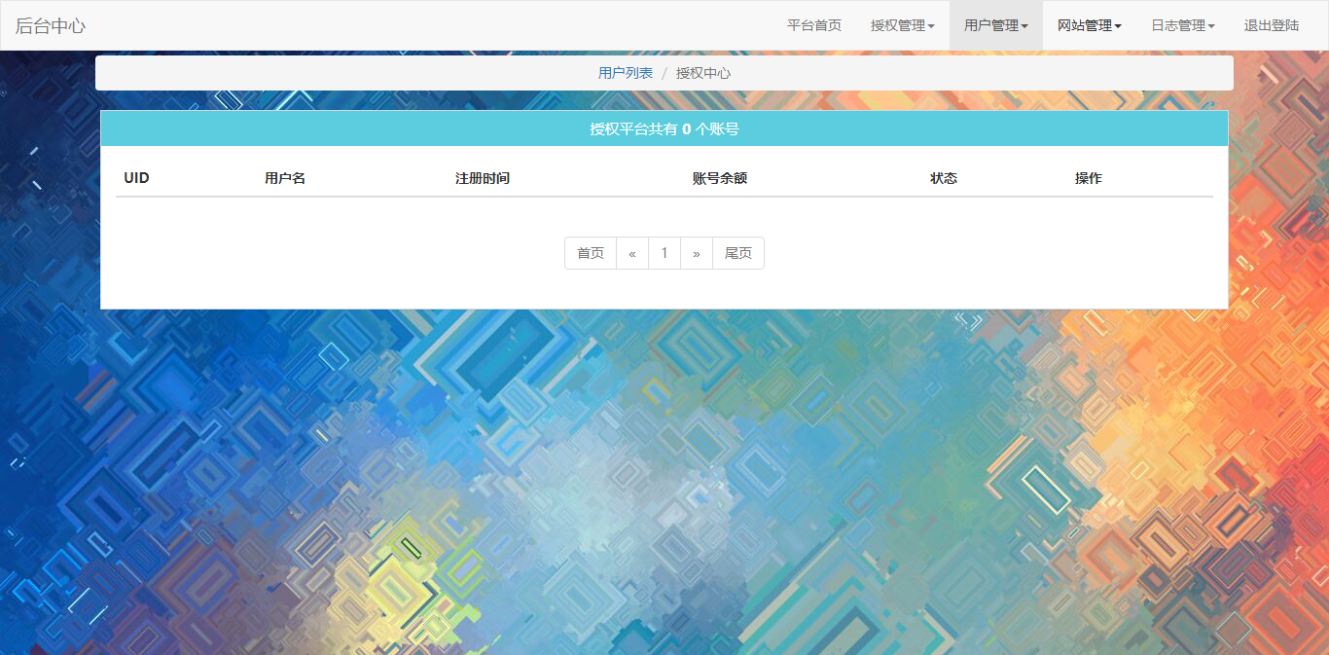The width and height of the screenshot is (1329, 655).
Task: Log out via 退出登陆
Action: click(x=1271, y=25)
